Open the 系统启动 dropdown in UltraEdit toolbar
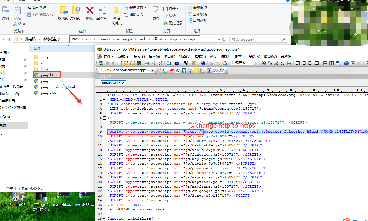 pos(255,63)
